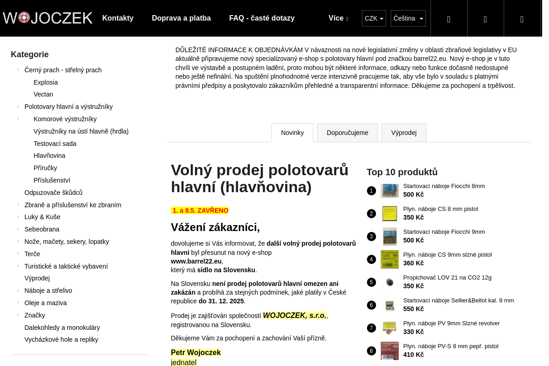Open the Značky category
549x366 pixels.
35,315
